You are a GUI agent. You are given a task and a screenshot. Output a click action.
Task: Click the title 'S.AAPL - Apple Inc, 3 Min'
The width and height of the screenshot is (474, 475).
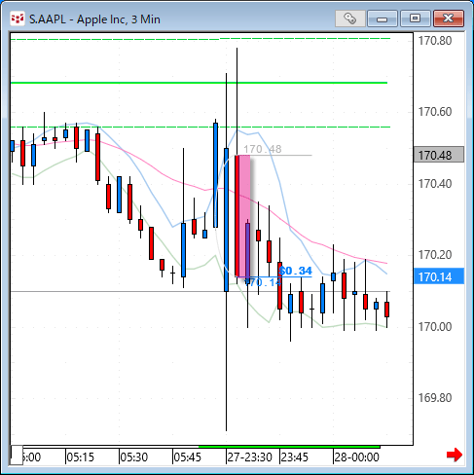tap(94, 19)
